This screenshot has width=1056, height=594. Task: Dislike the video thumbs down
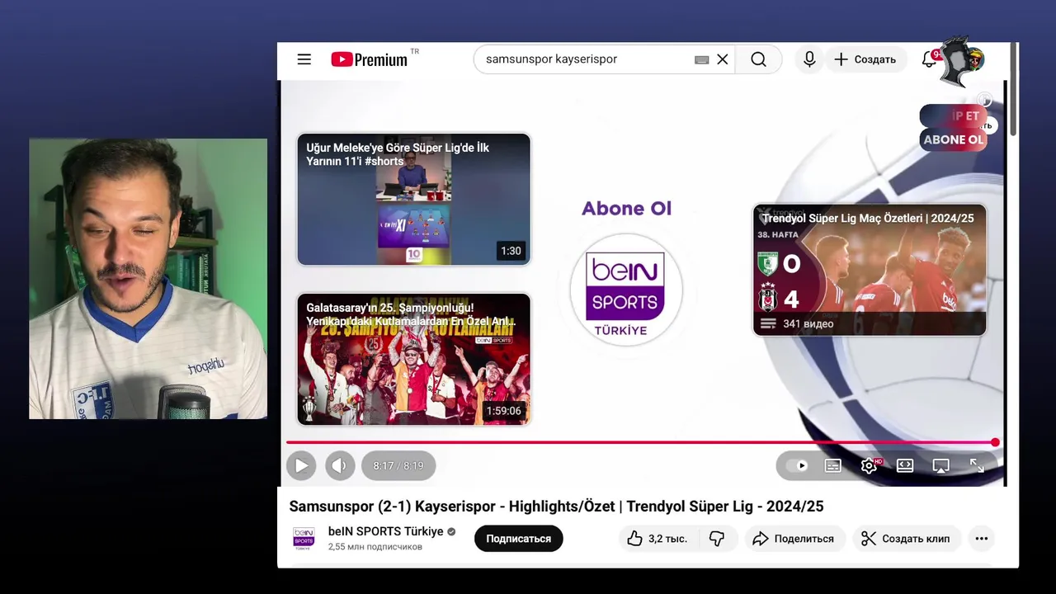(717, 539)
